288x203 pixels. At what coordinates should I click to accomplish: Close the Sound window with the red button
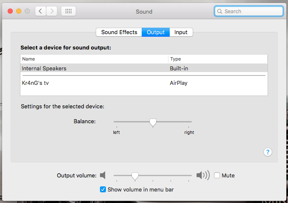[x=10, y=11]
